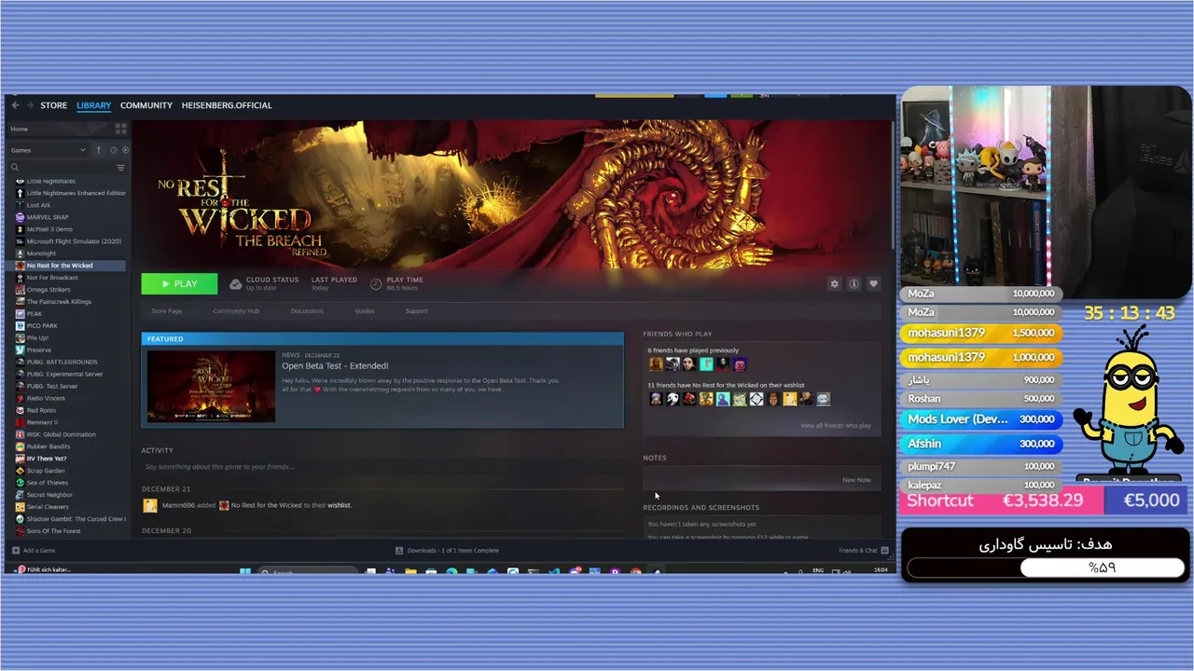The width and height of the screenshot is (1194, 671).
Task: Select Monolight in the game list
Action: pos(41,253)
